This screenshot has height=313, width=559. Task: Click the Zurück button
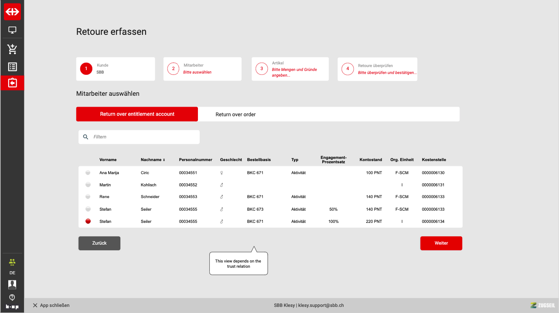coord(99,243)
